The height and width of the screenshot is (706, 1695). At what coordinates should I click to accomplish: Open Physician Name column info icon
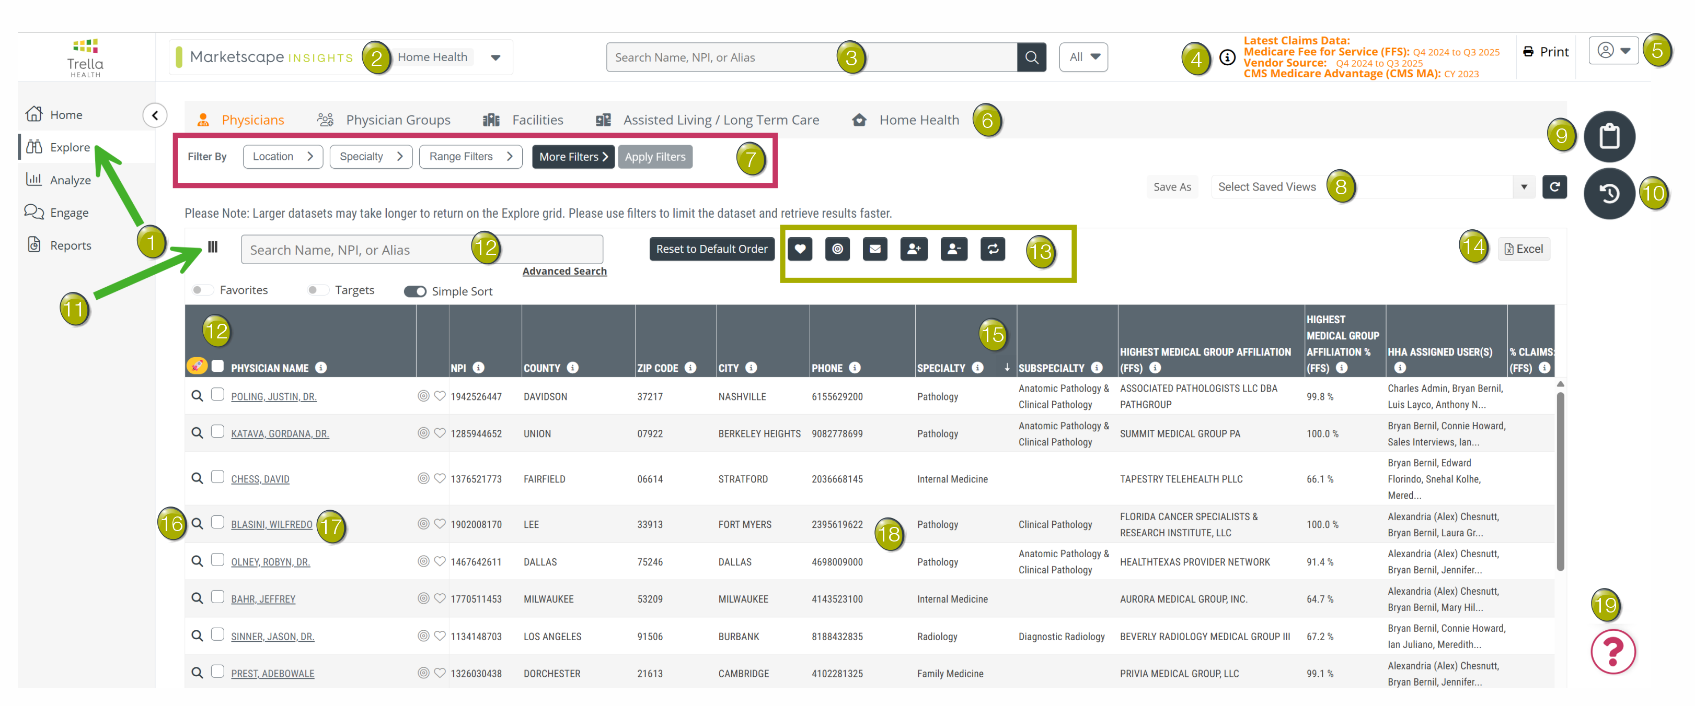pyautogui.click(x=321, y=368)
